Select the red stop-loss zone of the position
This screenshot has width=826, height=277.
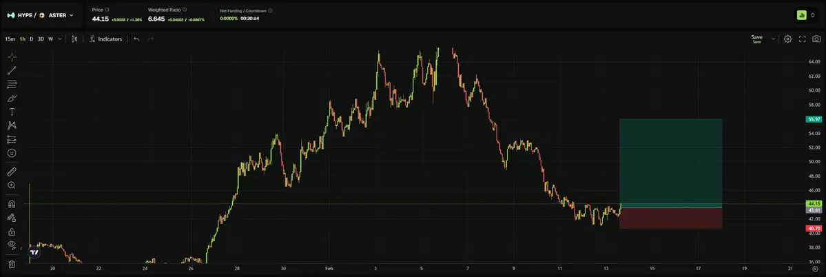[670, 218]
